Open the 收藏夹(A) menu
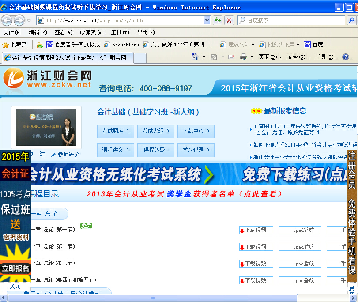Viewport: 358px width, 302px height. [x=92, y=33]
